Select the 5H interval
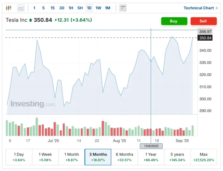 [80, 8]
